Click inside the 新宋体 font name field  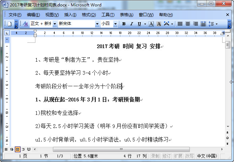pyautogui.click(x=77, y=24)
